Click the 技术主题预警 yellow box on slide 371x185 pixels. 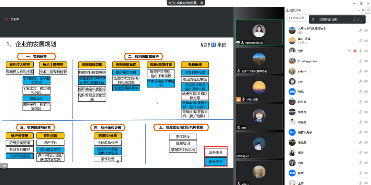pyautogui.click(x=53, y=65)
